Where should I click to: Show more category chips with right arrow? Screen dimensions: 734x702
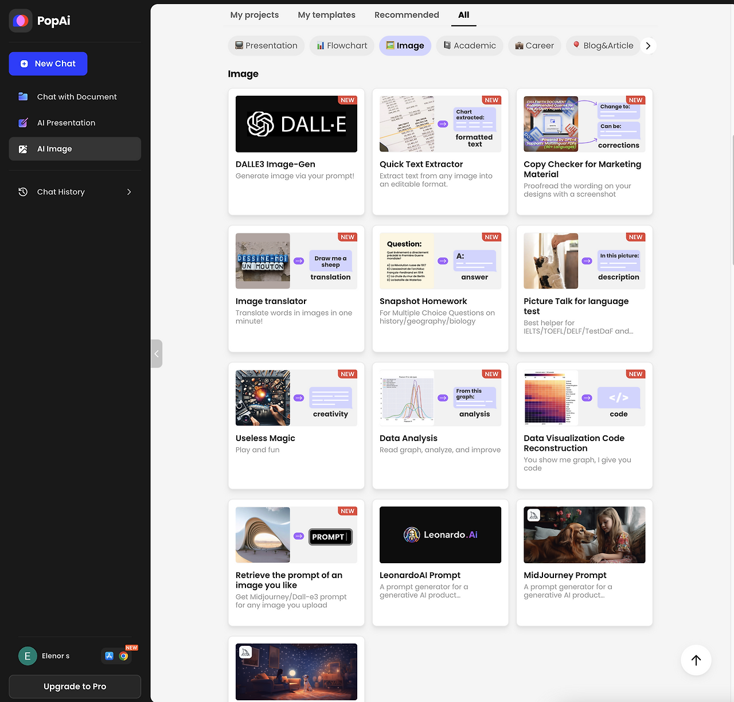click(648, 46)
